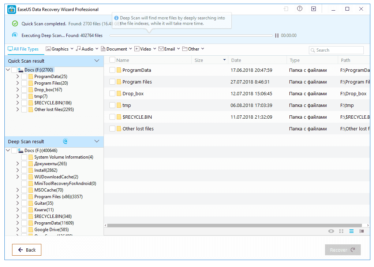Collapse the Quick Scan result panel
The image size is (374, 267).
(97, 61)
